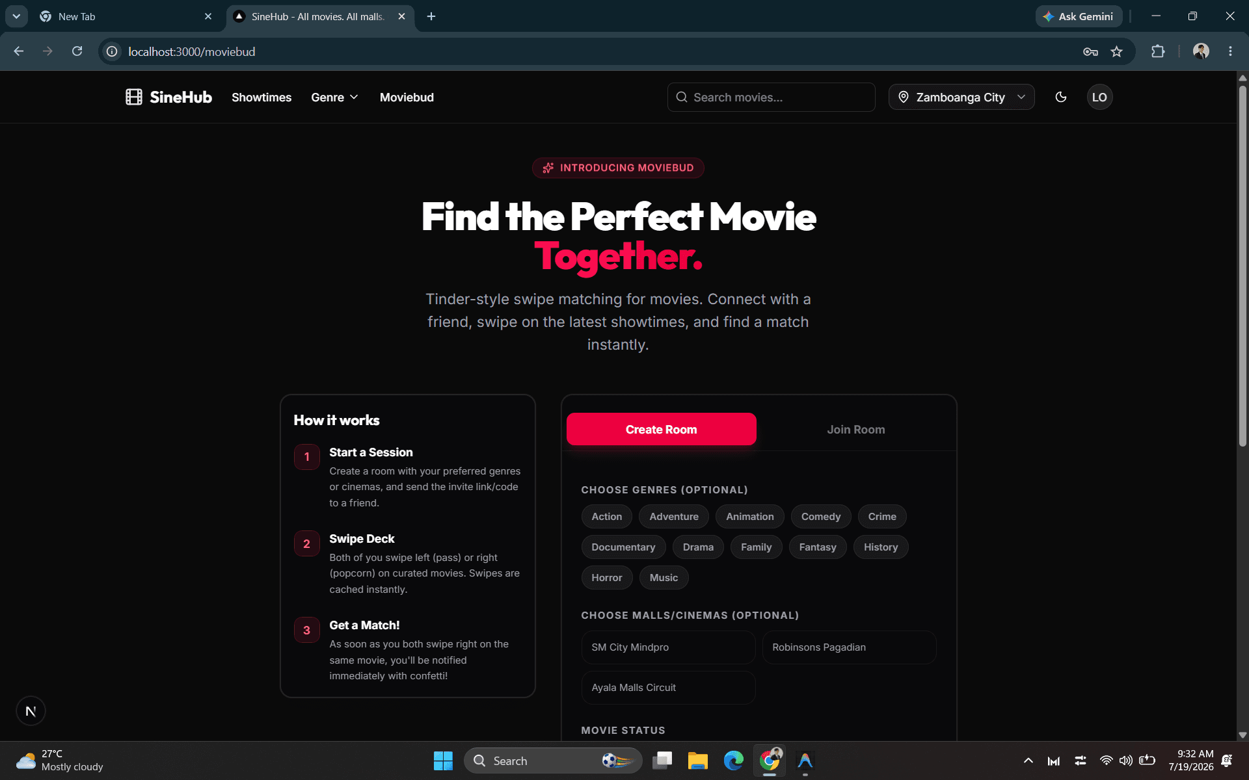Viewport: 1249px width, 780px height.
Task: Select the Action genre chip
Action: pyautogui.click(x=606, y=517)
